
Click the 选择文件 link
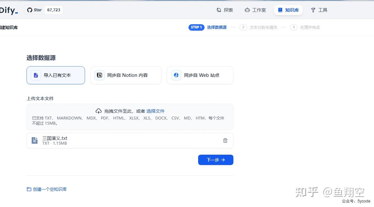click(155, 111)
